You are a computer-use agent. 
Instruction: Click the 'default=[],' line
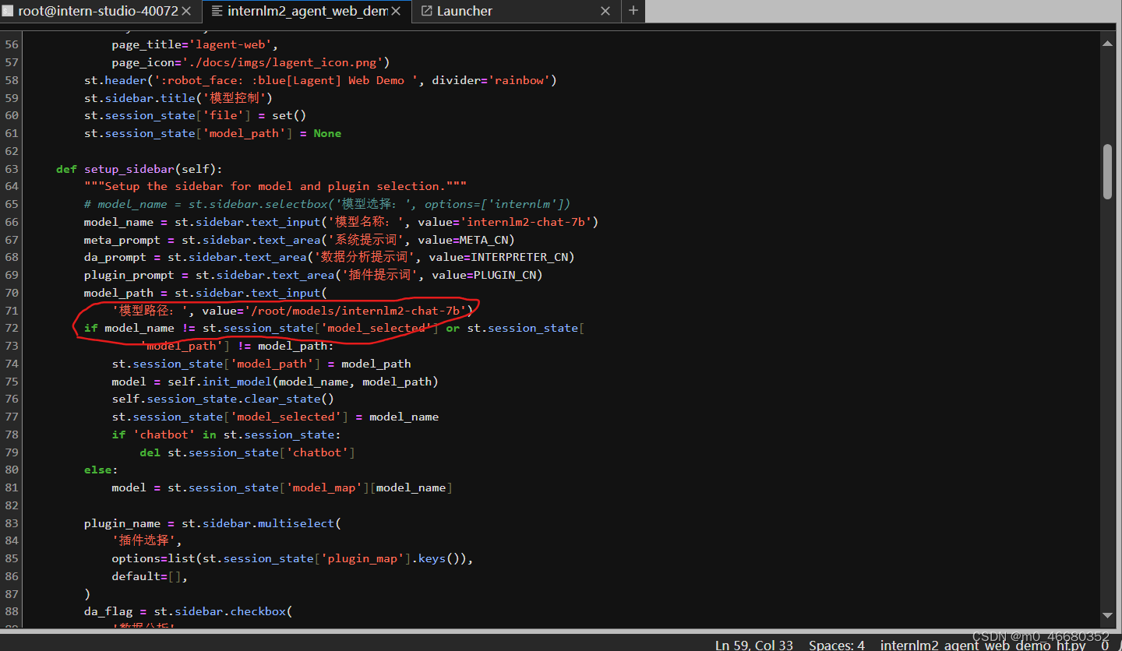pos(150,576)
